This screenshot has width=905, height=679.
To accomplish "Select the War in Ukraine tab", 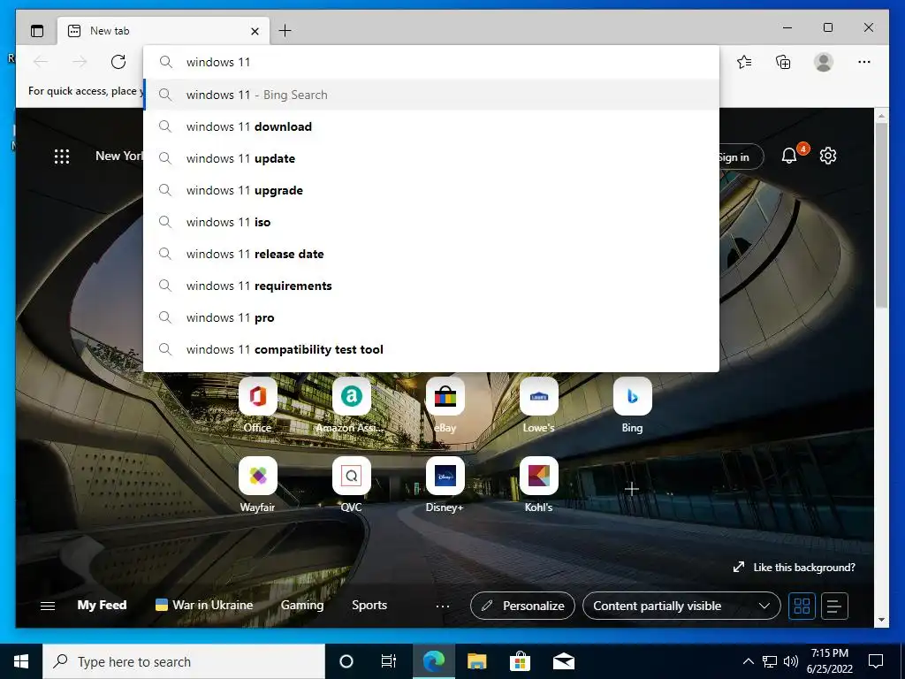I will [x=204, y=605].
